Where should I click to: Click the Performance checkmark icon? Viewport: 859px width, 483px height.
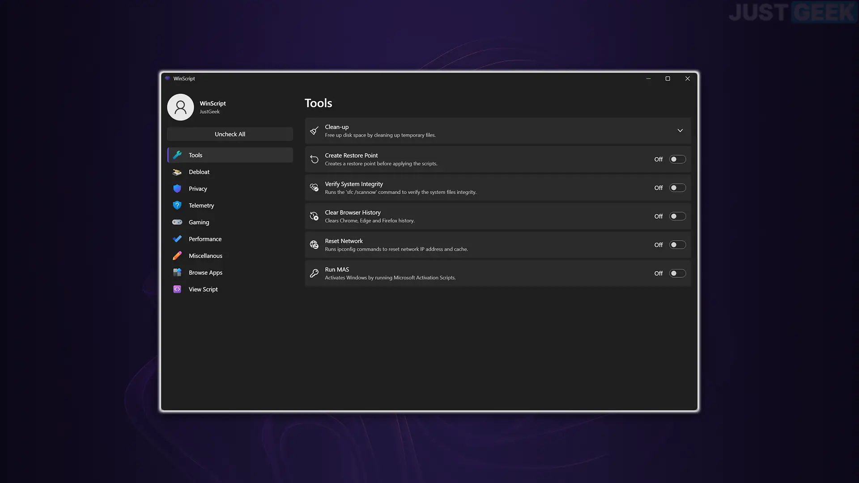click(x=177, y=239)
